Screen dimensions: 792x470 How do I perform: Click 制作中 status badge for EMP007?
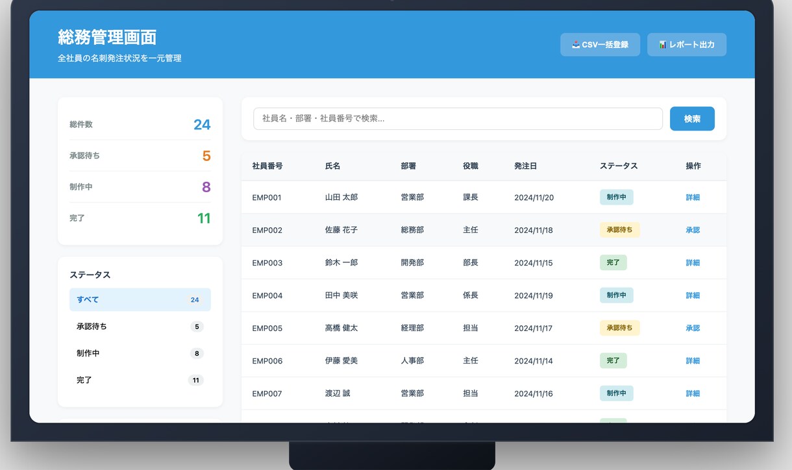click(x=617, y=393)
